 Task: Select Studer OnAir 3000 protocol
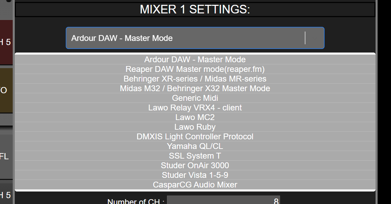coord(195,165)
